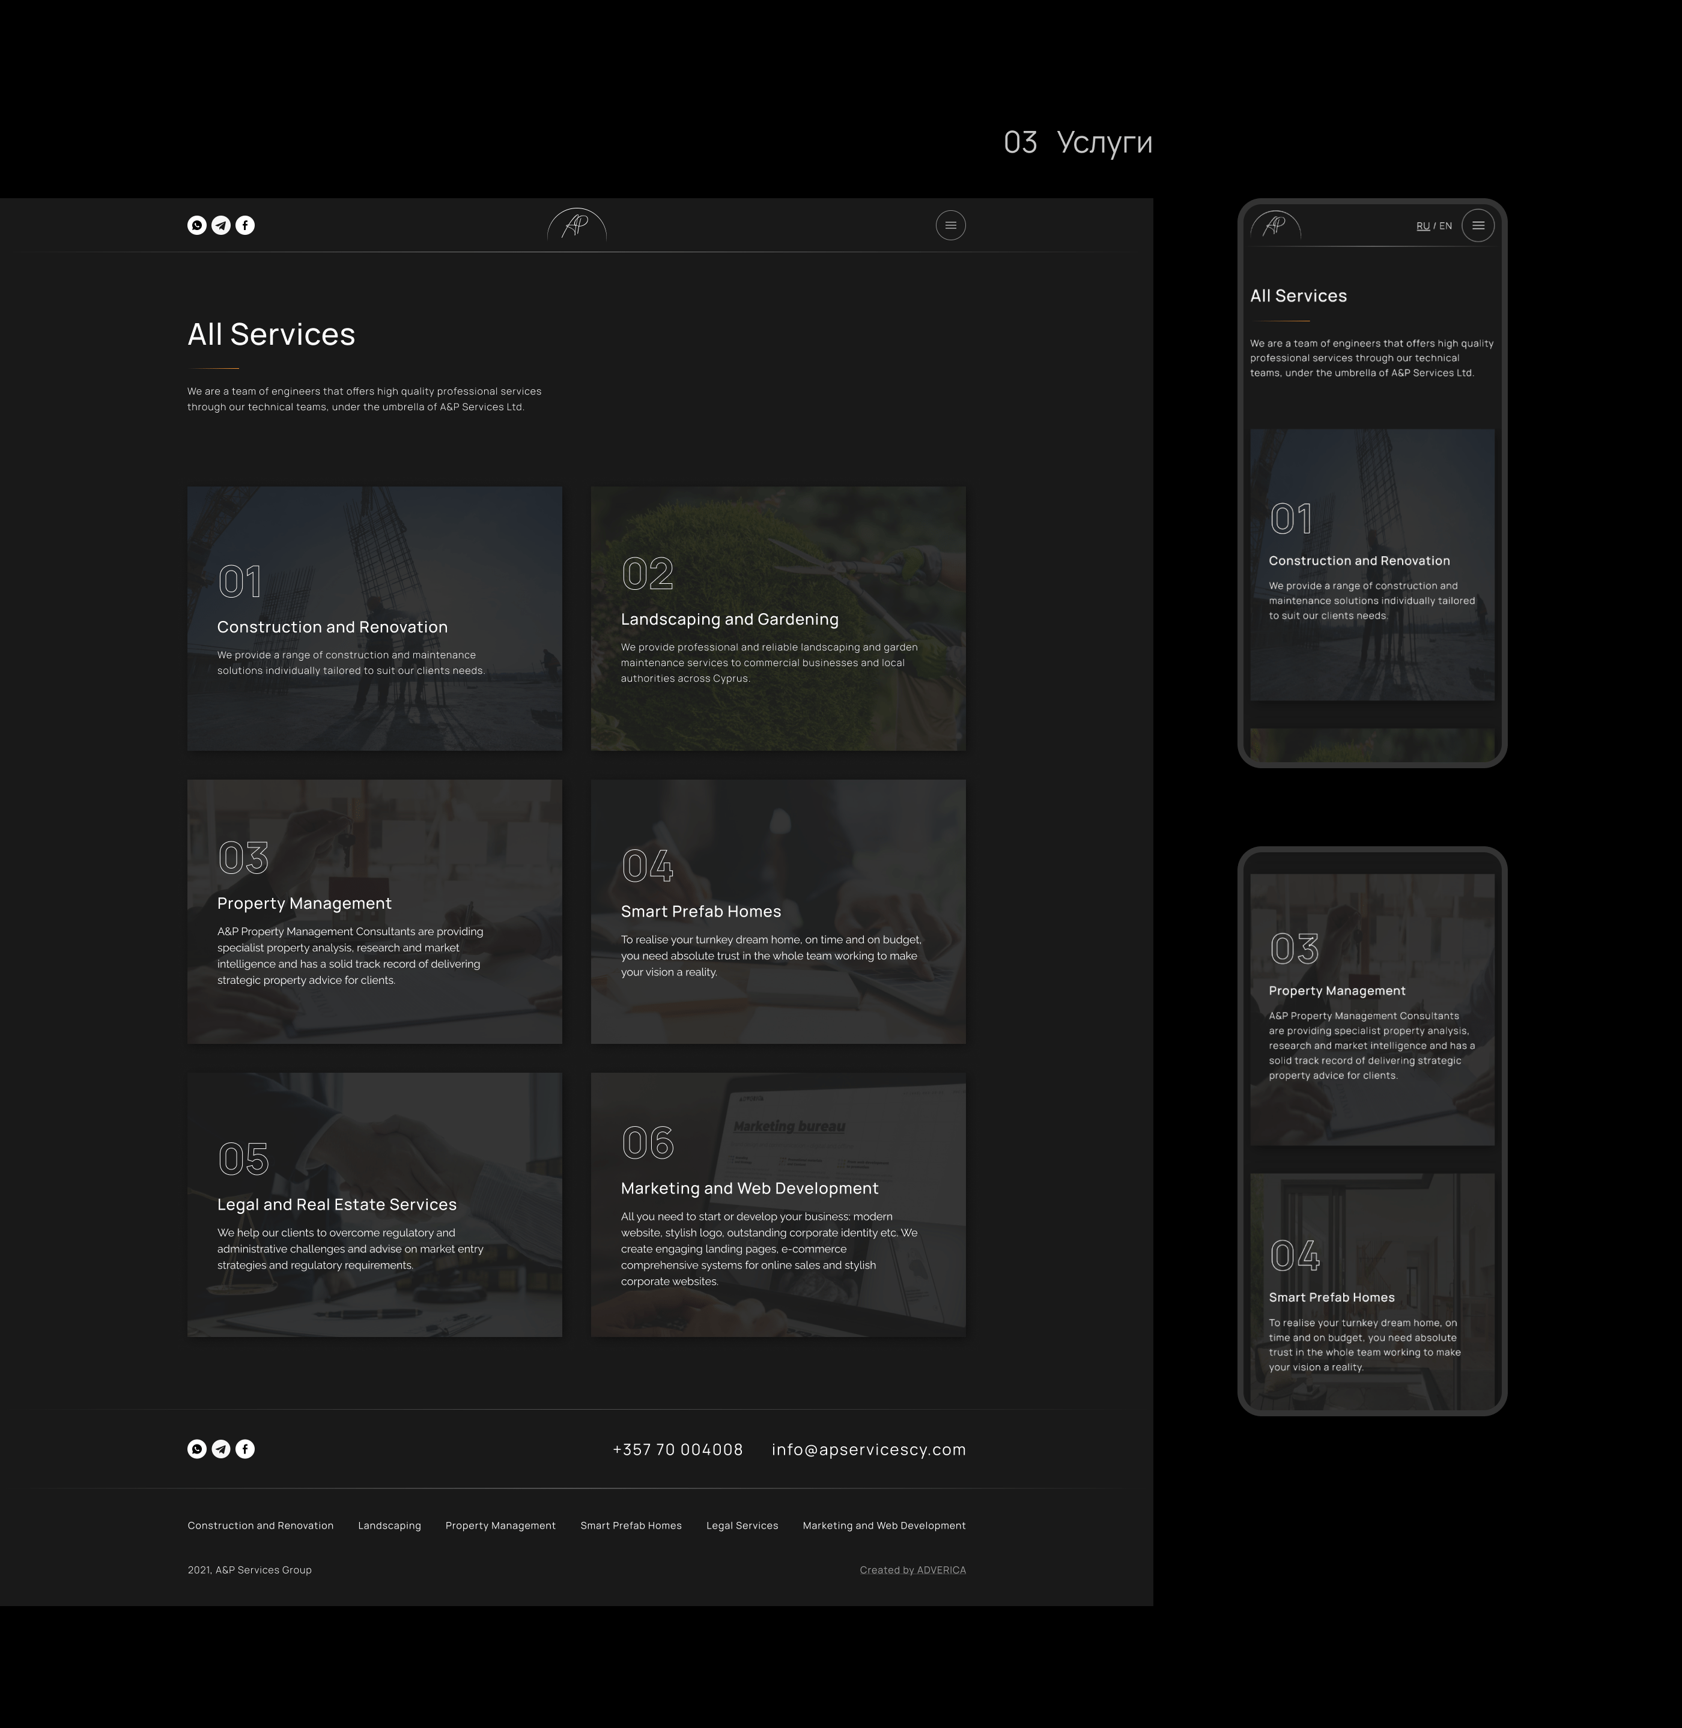
Task: Click the WhatsApp icon in header
Action: tap(197, 225)
